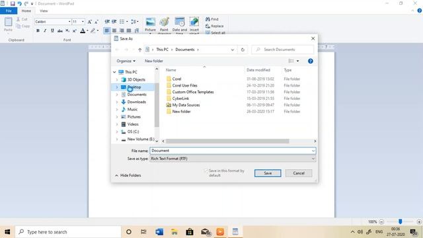Toggle Subscript in WordPad ribbon

[67, 30]
